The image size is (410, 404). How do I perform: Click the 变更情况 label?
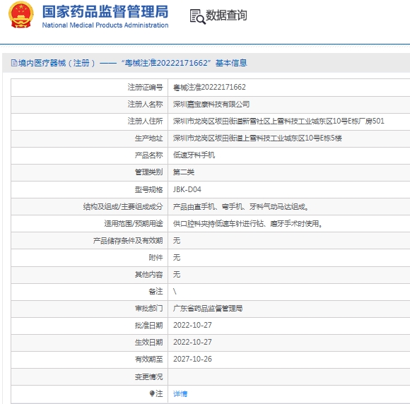click(x=148, y=376)
